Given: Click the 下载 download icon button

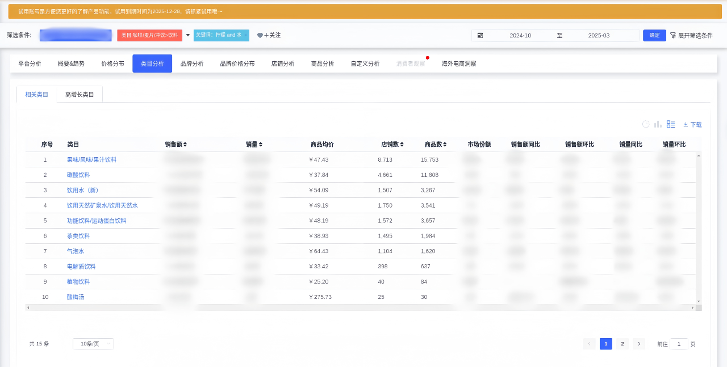Looking at the screenshot, I should [692, 125].
